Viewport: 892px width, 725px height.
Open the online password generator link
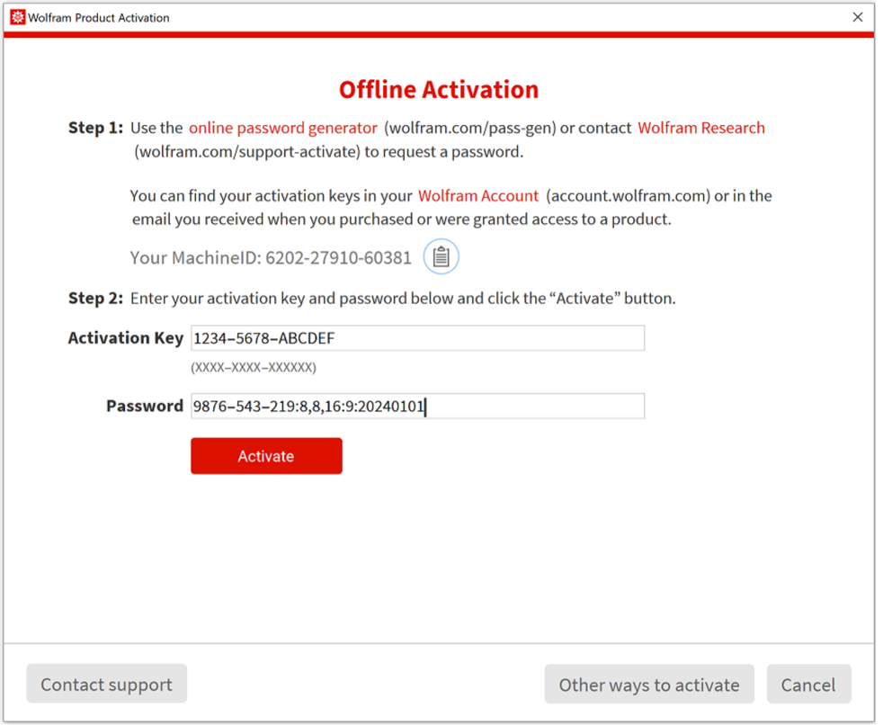(282, 128)
